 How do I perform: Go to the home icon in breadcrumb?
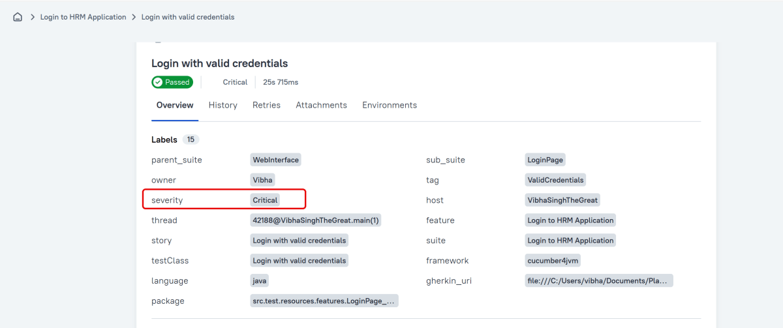(x=18, y=17)
